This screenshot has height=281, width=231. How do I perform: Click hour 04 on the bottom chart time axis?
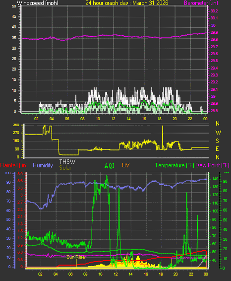tap(56, 274)
